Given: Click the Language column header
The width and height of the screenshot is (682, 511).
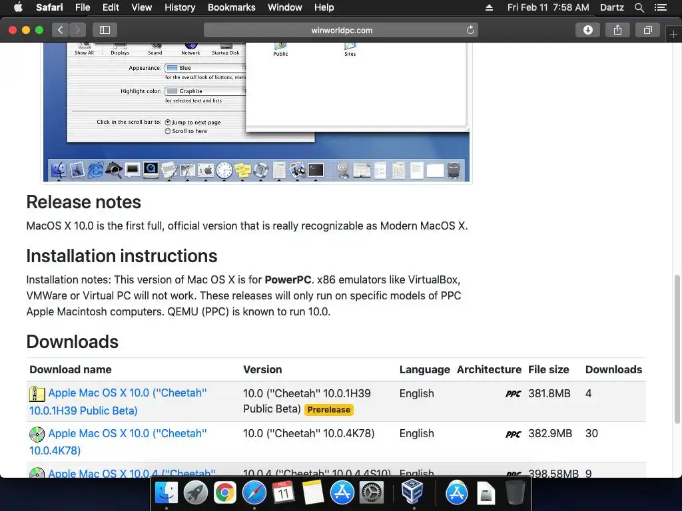Looking at the screenshot, I should 424,369.
